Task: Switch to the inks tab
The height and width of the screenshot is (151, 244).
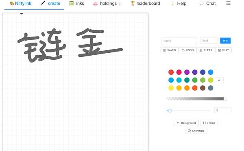Action: coord(76,3)
